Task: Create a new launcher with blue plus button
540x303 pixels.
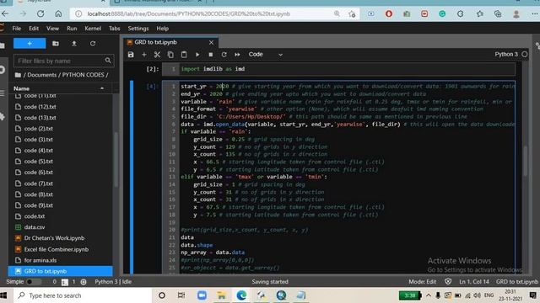Action: tap(30, 43)
